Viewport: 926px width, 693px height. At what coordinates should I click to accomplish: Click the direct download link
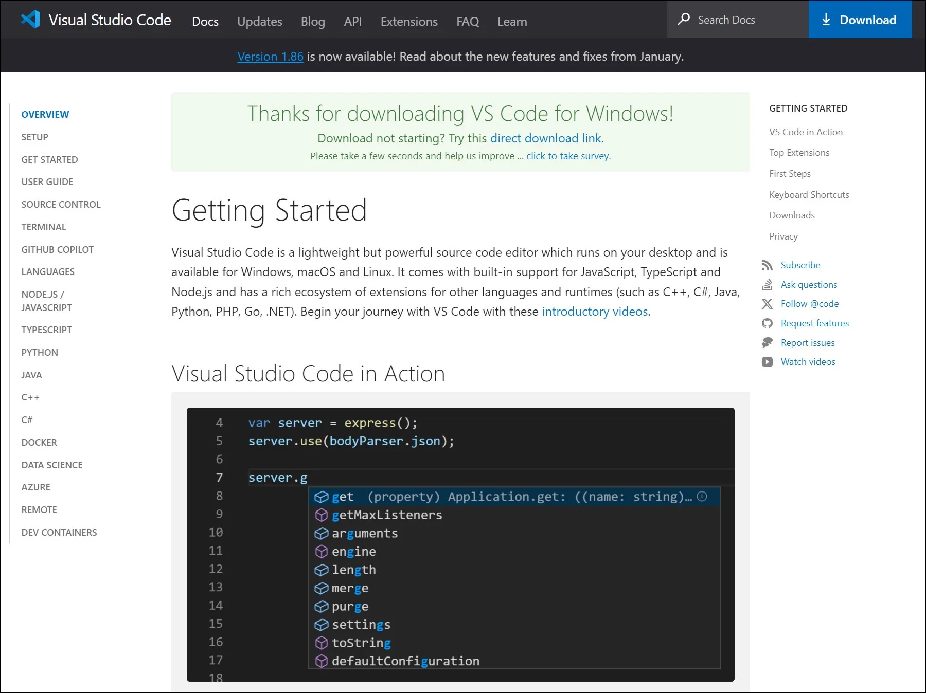coord(546,138)
